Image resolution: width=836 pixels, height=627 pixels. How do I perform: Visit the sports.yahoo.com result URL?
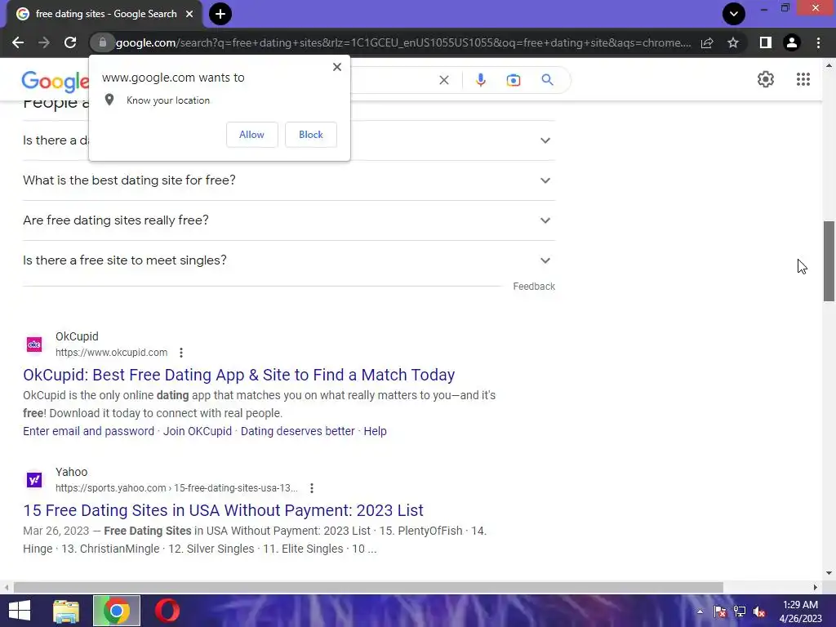[176, 488]
